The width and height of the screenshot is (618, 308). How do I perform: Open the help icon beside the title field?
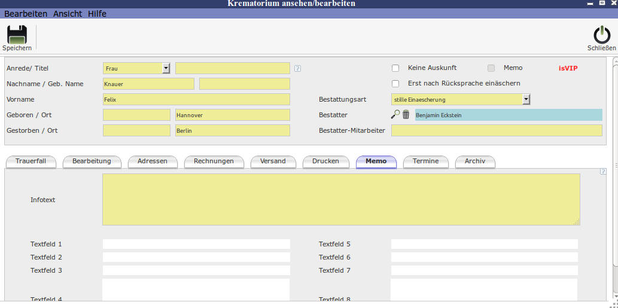(x=297, y=68)
